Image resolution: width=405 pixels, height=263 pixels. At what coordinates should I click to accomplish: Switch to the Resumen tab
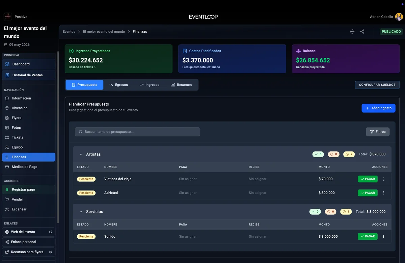pos(181,85)
